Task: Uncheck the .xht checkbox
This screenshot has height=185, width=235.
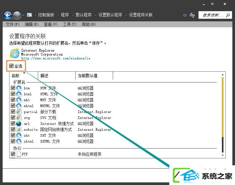Action: pyautogui.click(x=13, y=135)
